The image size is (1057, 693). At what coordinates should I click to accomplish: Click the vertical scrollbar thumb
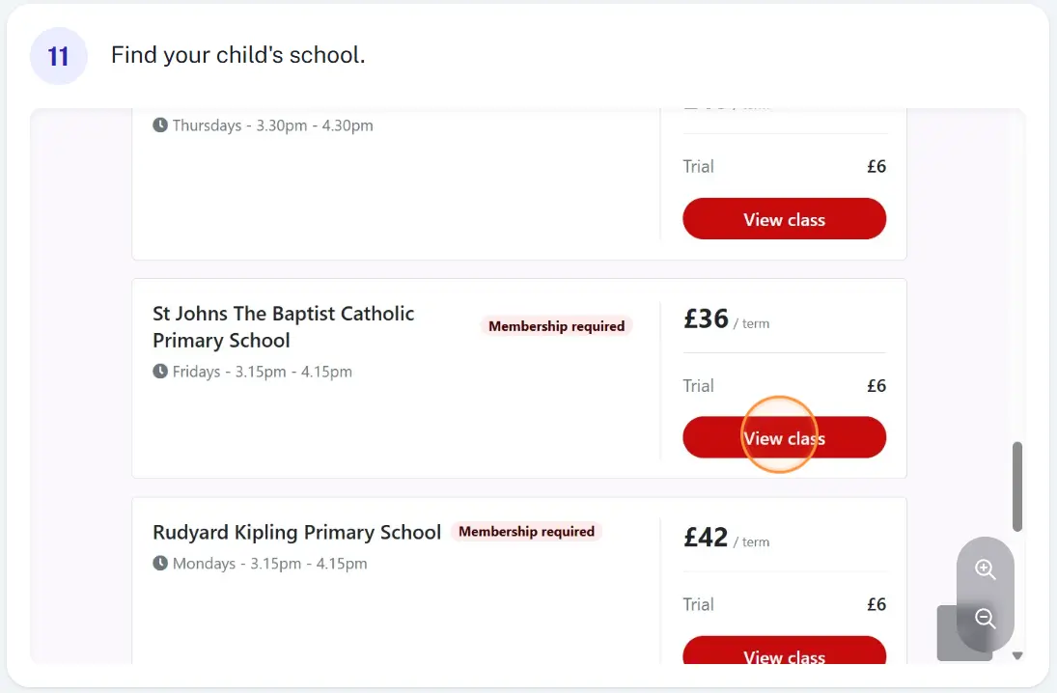coord(1017,486)
